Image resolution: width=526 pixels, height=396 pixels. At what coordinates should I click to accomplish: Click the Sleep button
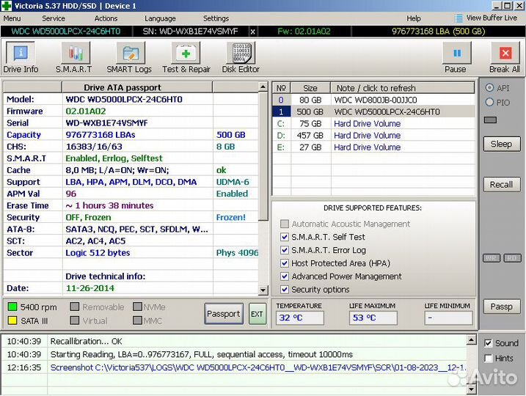pos(502,144)
